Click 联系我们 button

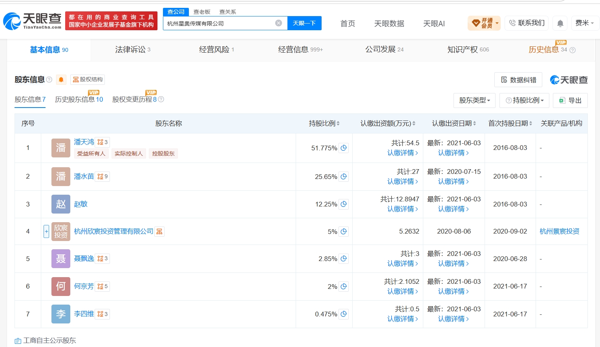click(x=527, y=23)
